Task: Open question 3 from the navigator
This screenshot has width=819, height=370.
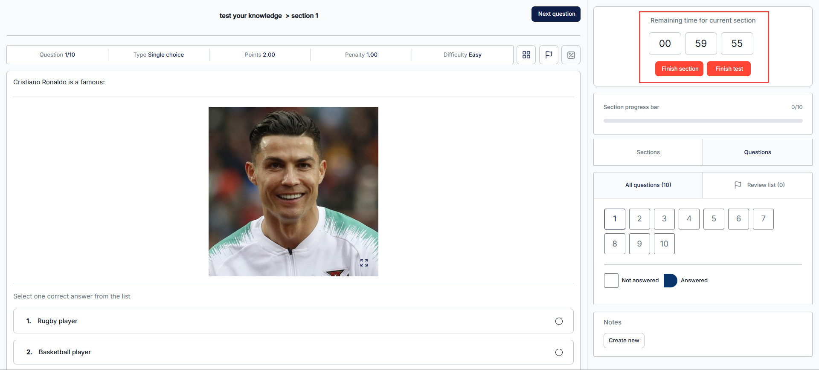Action: [664, 219]
